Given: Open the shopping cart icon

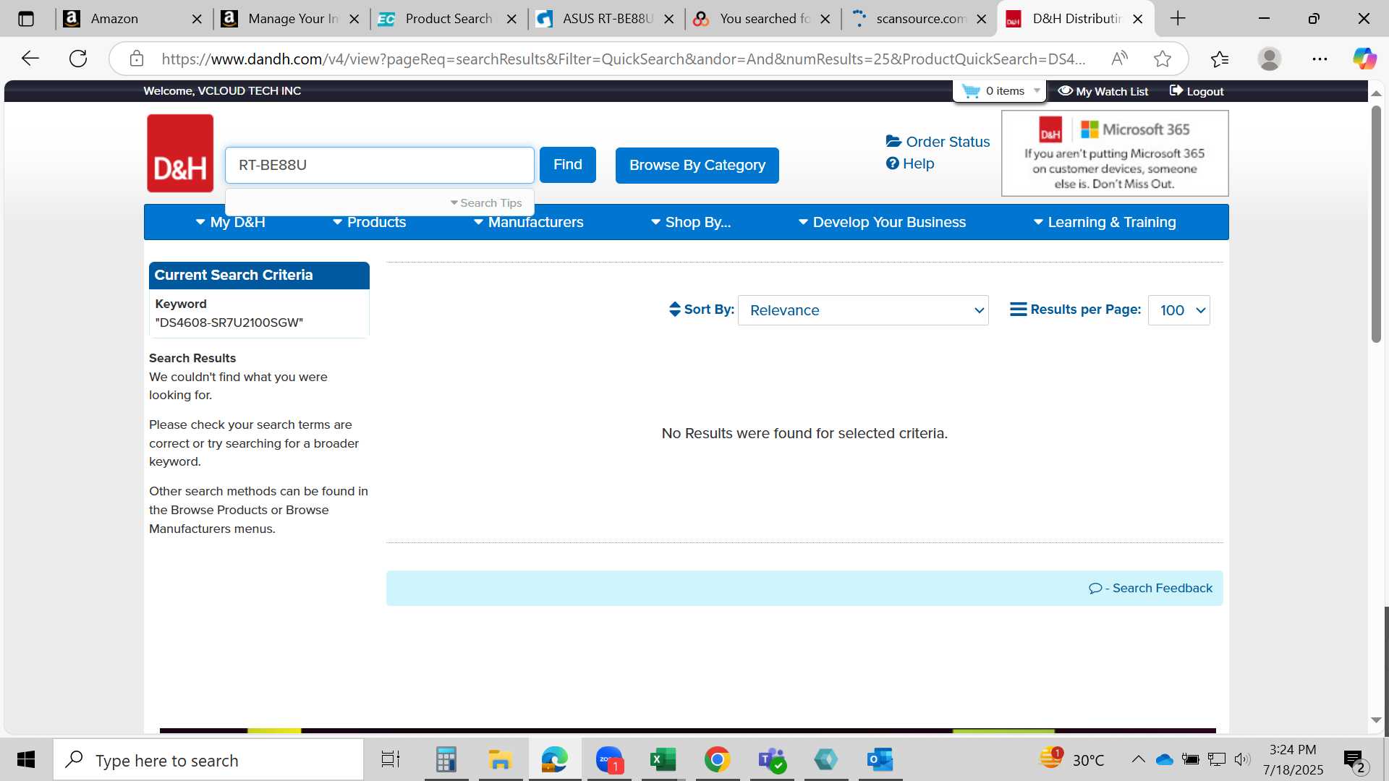Looking at the screenshot, I should 971,91.
